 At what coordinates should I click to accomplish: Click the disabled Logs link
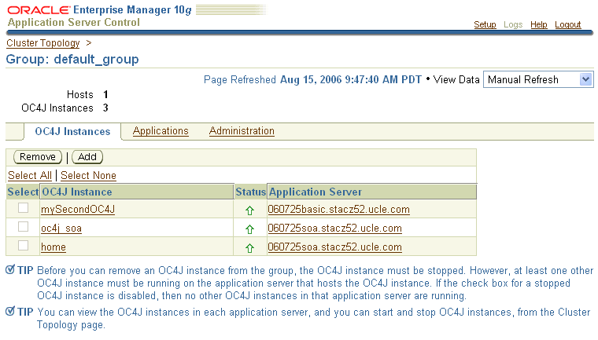point(513,24)
